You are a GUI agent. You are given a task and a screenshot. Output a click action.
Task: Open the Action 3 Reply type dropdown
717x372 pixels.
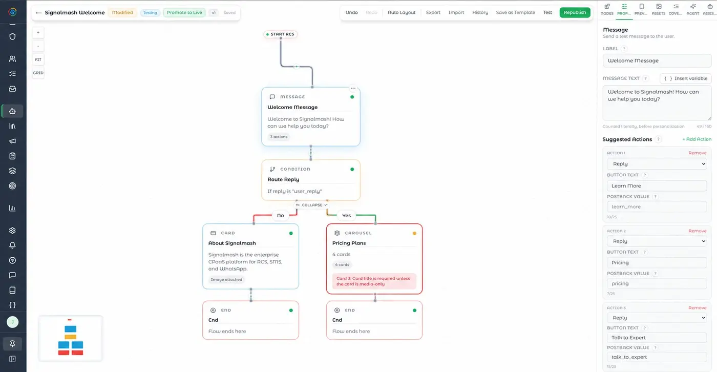[x=657, y=318]
